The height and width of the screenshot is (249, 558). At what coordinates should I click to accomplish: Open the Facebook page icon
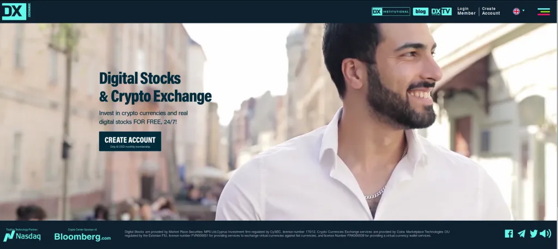click(x=509, y=234)
